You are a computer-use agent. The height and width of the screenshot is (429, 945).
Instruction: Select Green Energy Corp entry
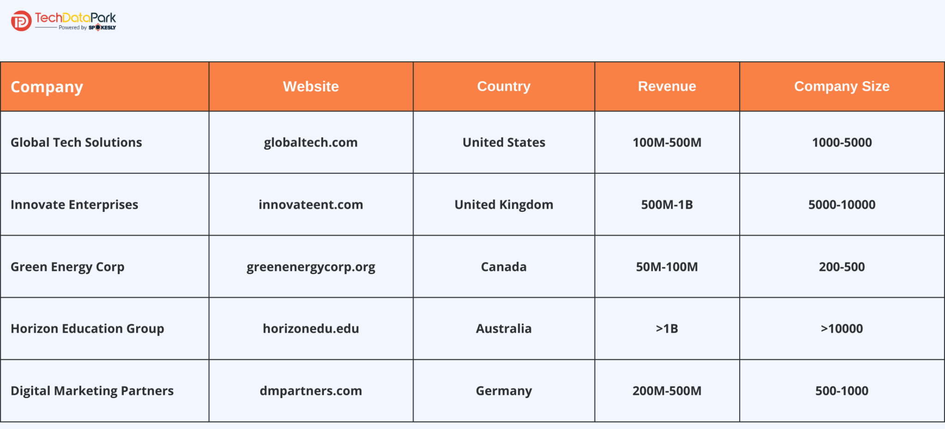pos(67,266)
